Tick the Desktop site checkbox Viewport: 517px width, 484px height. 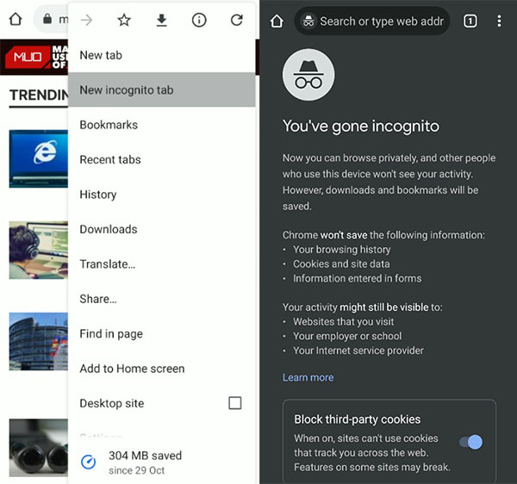(234, 403)
